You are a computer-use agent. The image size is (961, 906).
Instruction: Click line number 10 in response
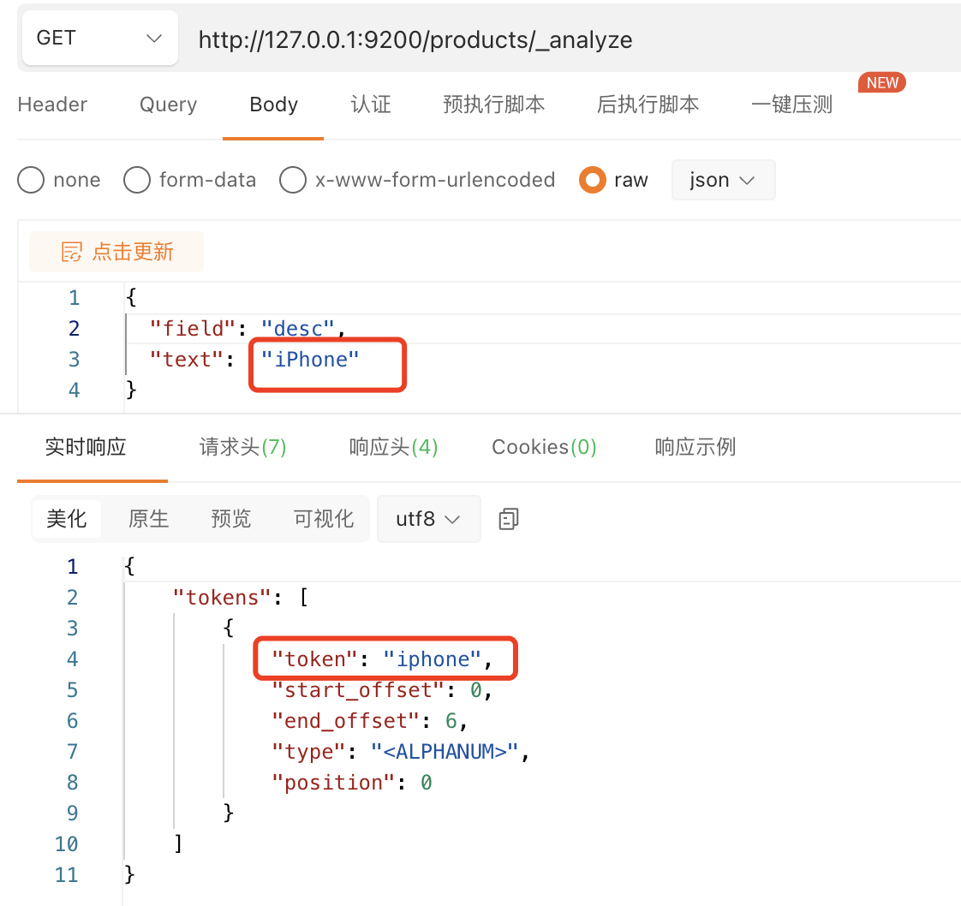click(66, 844)
